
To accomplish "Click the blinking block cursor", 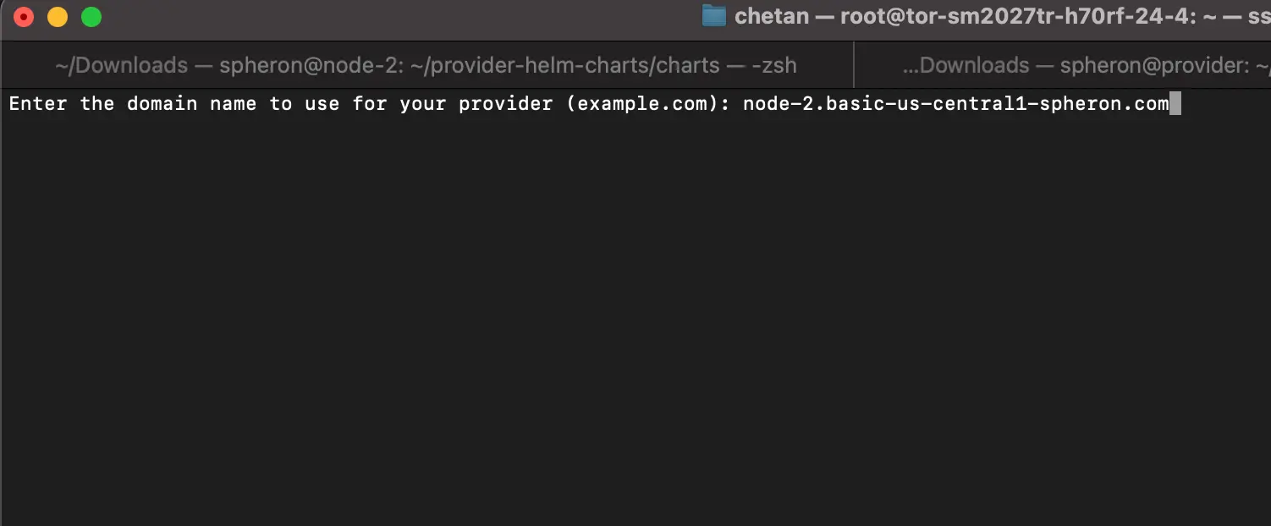I will pos(1176,103).
